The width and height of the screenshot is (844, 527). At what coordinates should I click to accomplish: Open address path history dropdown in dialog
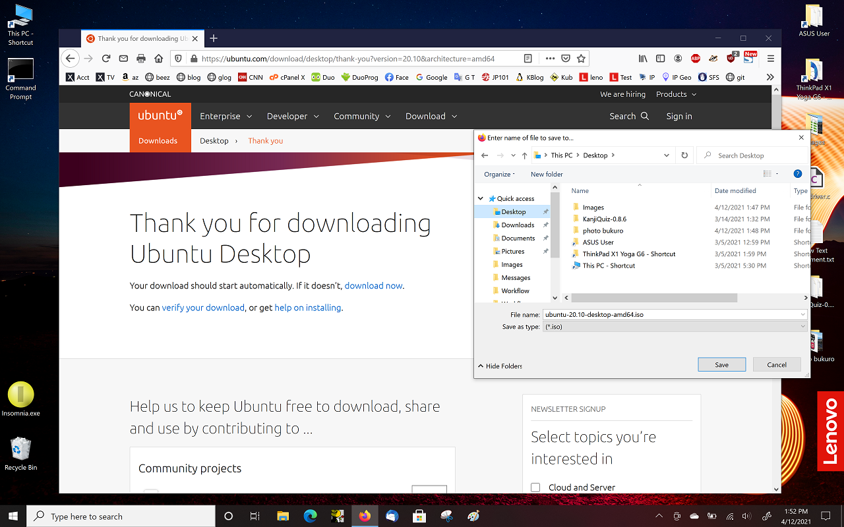pos(667,155)
